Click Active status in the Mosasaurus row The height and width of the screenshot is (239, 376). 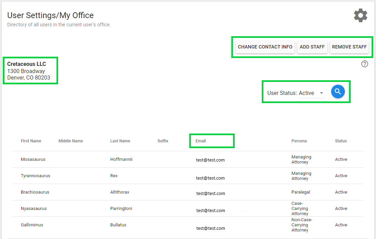341,159
